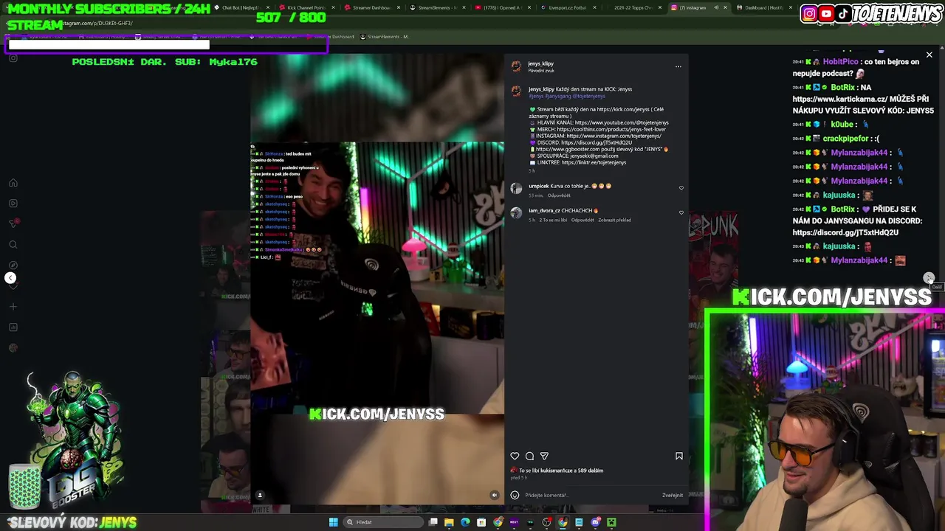Save the post with the bookmark icon
The image size is (945, 531).
point(678,456)
